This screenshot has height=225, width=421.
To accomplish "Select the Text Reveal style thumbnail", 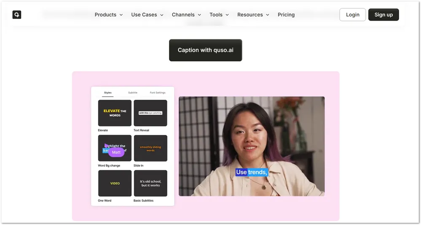I will pos(150,113).
